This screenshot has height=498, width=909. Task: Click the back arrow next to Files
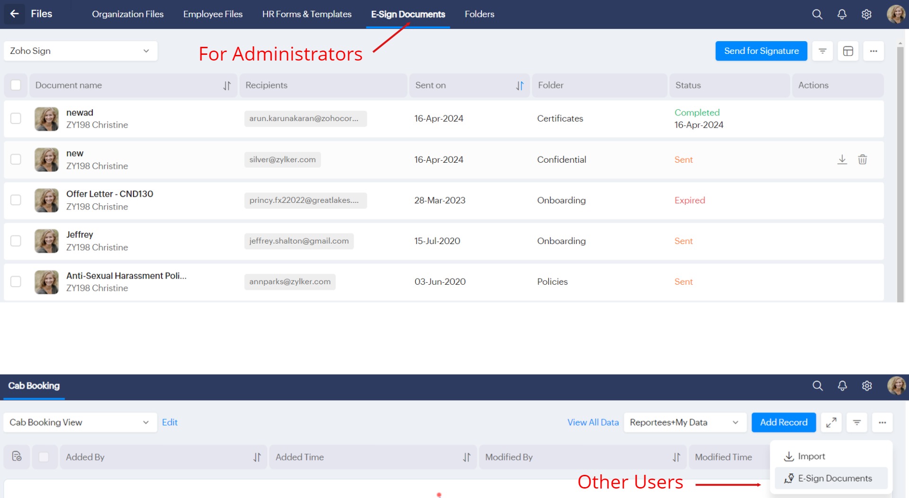tap(15, 14)
